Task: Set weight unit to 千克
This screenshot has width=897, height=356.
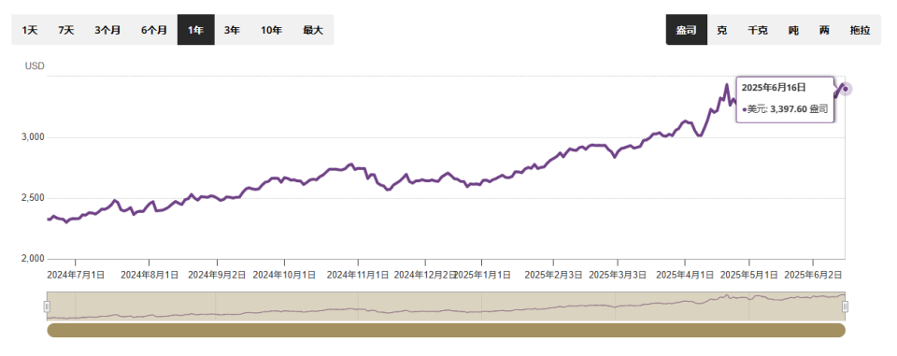Action: (x=758, y=30)
